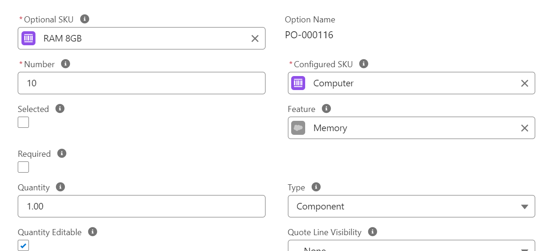Open the Type dropdown showing Component
The width and height of the screenshot is (559, 251).
tap(411, 206)
